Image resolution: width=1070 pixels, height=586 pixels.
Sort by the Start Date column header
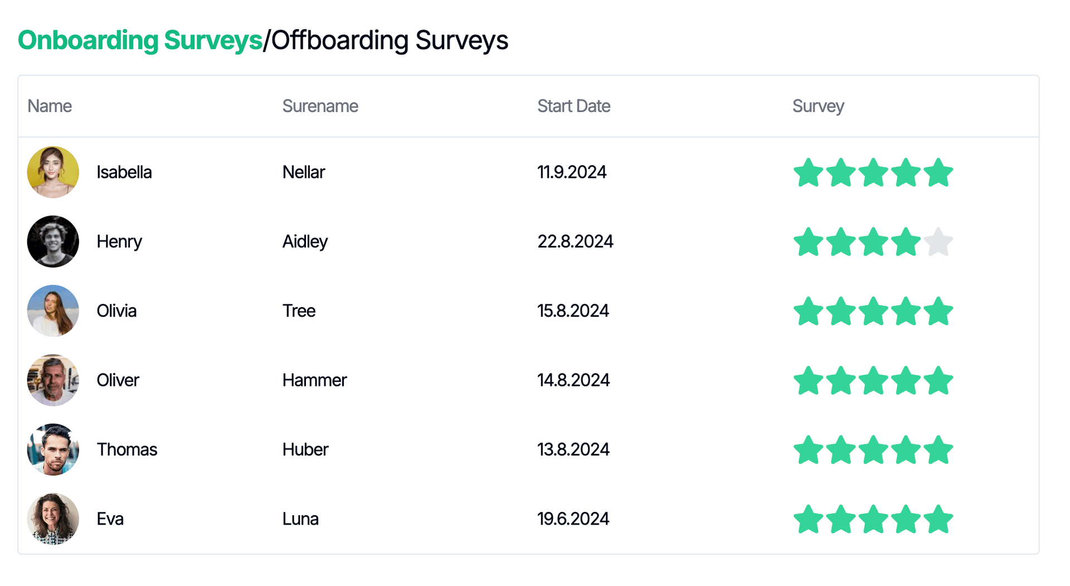(x=573, y=106)
